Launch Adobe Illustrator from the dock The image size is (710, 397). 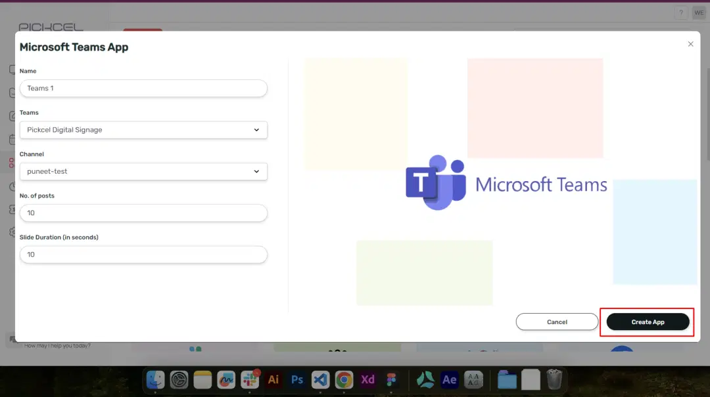273,379
